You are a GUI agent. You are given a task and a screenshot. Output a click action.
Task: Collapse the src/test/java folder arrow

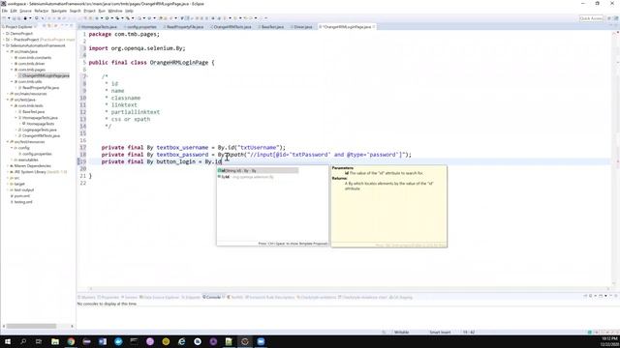click(8, 100)
